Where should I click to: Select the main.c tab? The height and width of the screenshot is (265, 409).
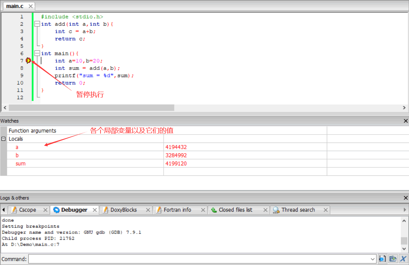coord(15,6)
